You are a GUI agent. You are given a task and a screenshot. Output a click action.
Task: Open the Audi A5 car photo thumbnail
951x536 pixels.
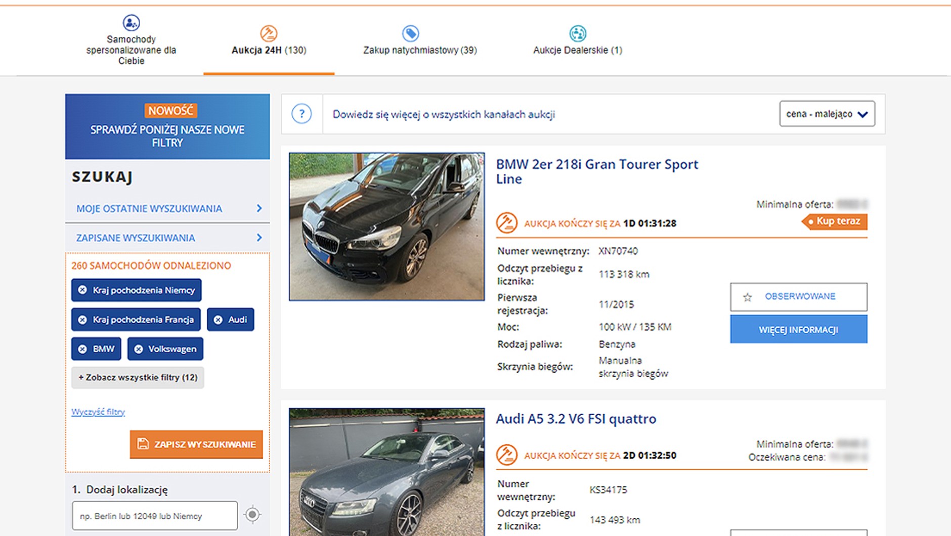pyautogui.click(x=386, y=472)
